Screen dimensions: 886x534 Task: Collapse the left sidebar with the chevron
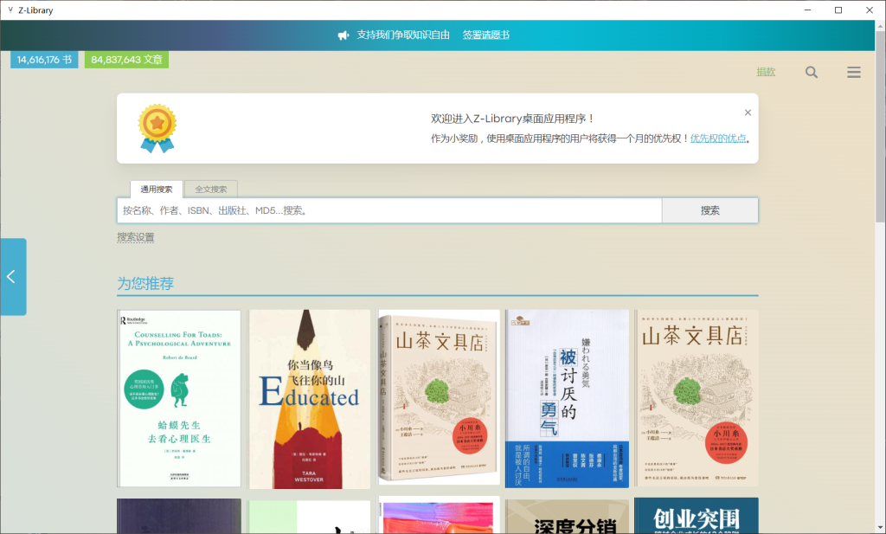(x=12, y=276)
